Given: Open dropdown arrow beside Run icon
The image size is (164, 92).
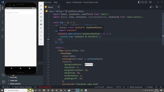Looking at the screenshot, I should [153, 7].
